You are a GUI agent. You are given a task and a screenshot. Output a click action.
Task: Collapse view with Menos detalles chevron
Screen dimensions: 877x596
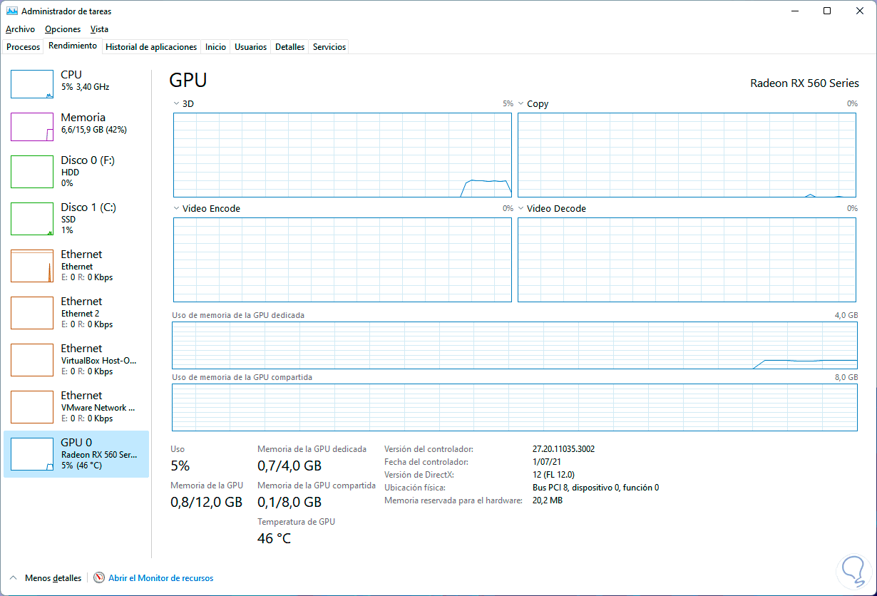[14, 578]
